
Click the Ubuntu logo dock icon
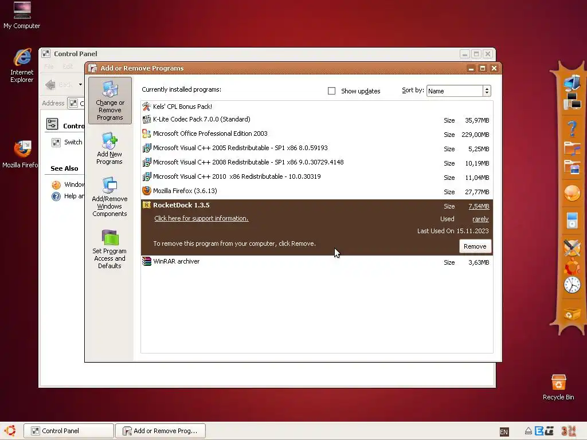pos(572,266)
